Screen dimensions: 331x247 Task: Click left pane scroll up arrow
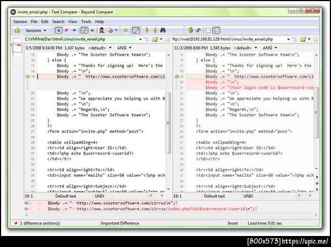point(168,55)
